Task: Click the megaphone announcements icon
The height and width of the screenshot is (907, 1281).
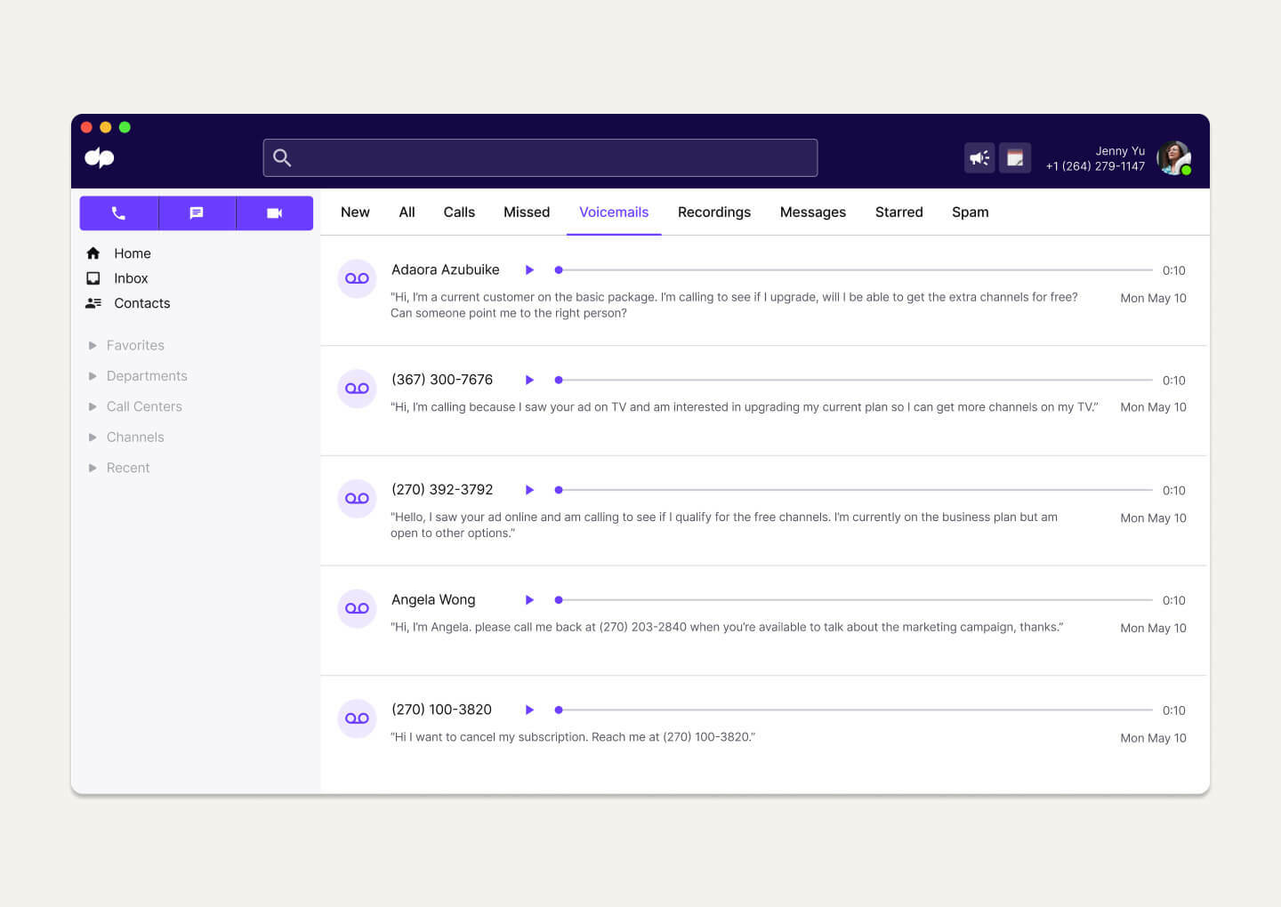Action: 979,157
